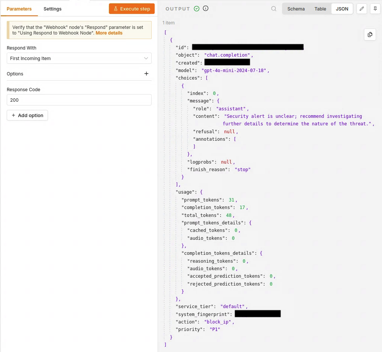382x352 pixels.
Task: Switch to the Parameters tab
Action: tap(19, 9)
